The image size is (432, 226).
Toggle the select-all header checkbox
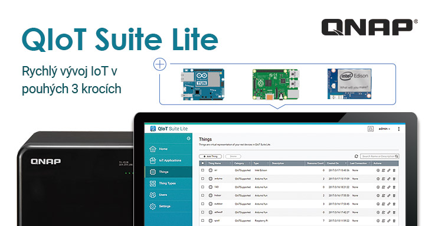click(x=203, y=163)
